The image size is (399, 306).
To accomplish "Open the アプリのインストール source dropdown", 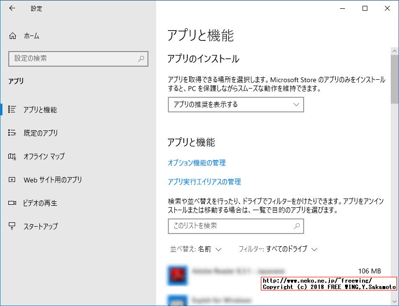I will click(x=236, y=105).
